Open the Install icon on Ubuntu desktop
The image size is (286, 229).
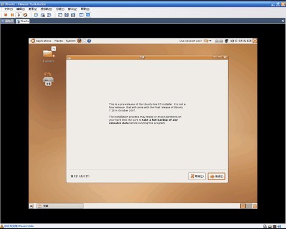tap(48, 79)
